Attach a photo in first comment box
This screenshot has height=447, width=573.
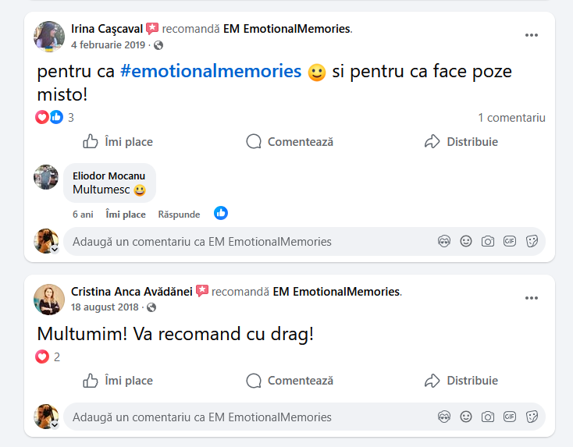[488, 242]
